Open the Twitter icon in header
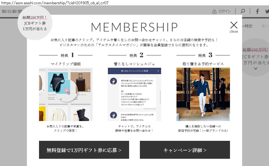 point(267,11)
